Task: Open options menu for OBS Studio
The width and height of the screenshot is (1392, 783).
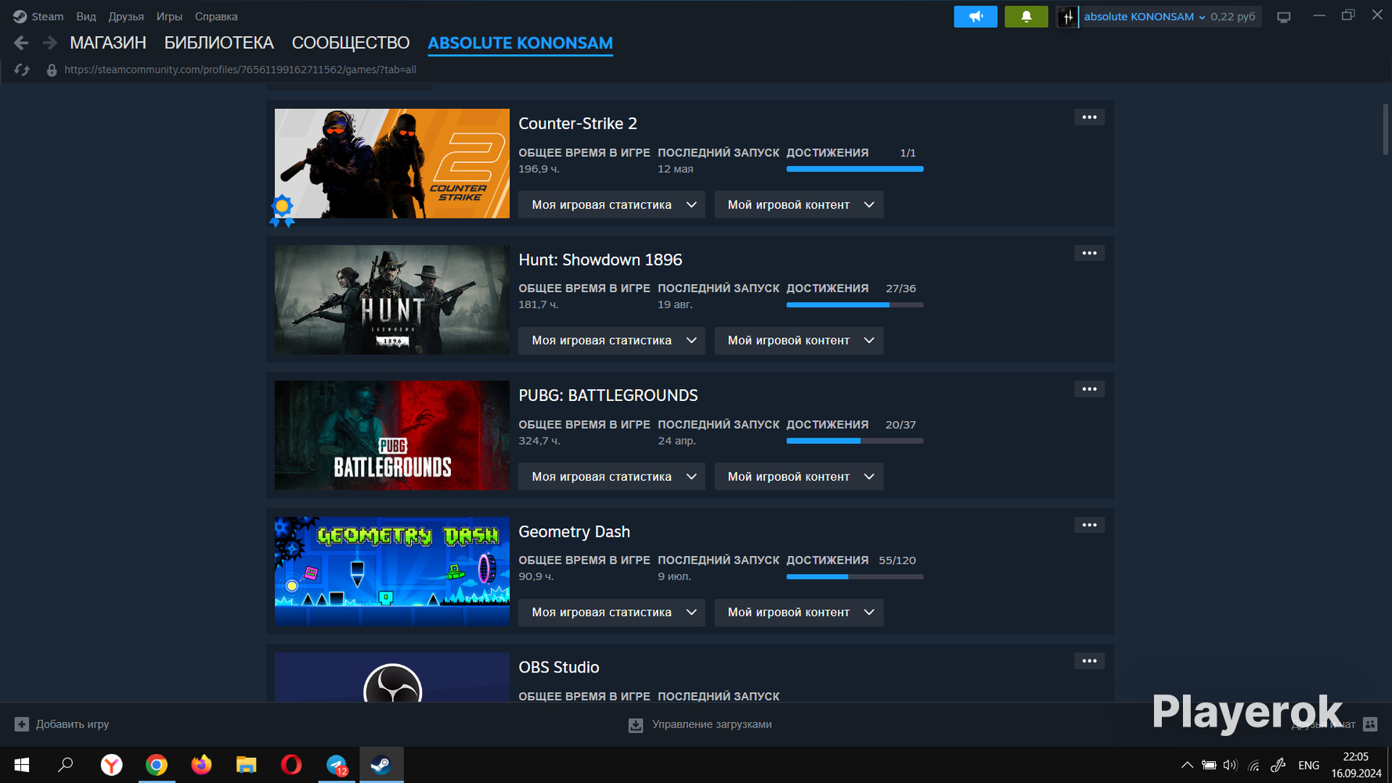Action: click(1089, 661)
